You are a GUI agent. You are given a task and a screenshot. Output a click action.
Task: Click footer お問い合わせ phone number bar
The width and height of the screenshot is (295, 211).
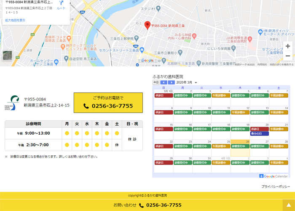click(x=147, y=205)
